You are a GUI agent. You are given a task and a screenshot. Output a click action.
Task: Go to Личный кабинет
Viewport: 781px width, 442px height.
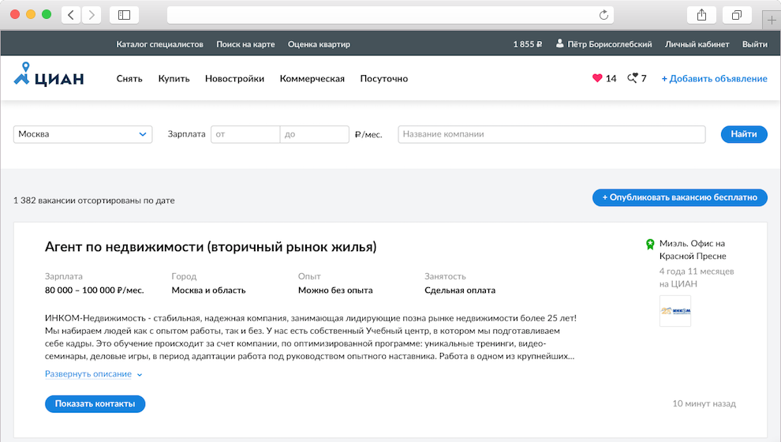697,44
